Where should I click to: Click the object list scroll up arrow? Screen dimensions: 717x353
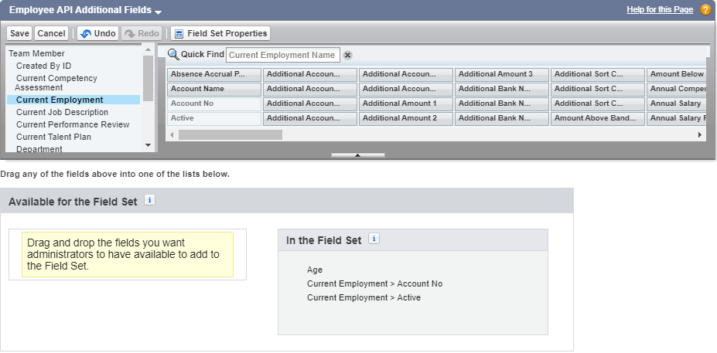[x=148, y=49]
